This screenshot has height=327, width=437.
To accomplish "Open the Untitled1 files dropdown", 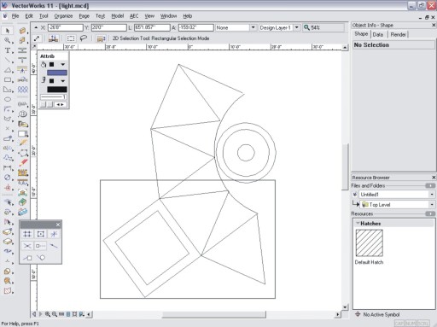I will [432, 195].
